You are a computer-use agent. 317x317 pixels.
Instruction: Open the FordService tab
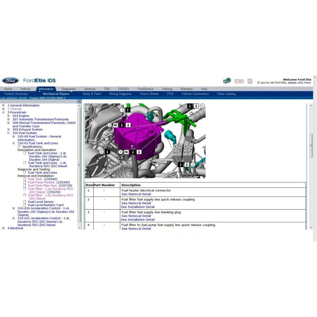click(x=145, y=89)
